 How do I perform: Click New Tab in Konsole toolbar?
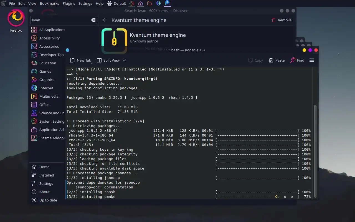point(81,60)
